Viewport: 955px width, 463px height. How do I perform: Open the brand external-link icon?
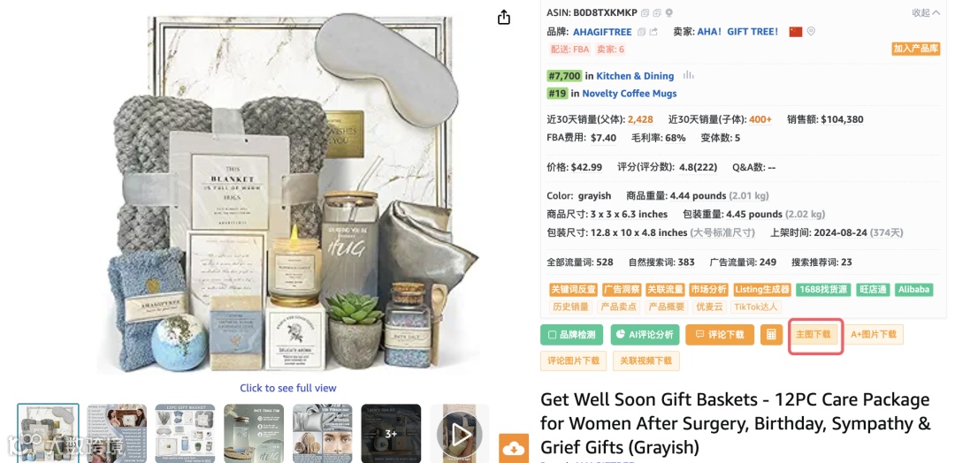[x=653, y=32]
